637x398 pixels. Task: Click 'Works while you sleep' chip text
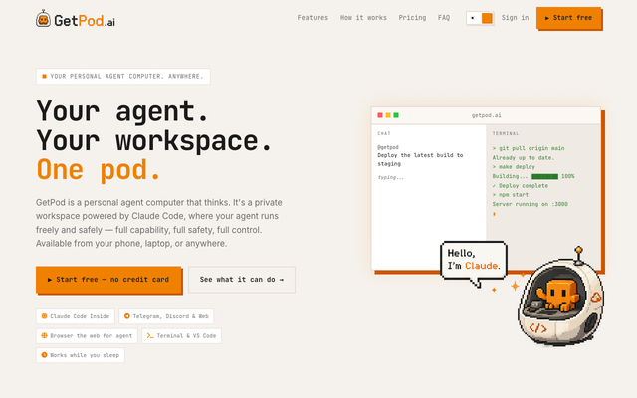85,355
